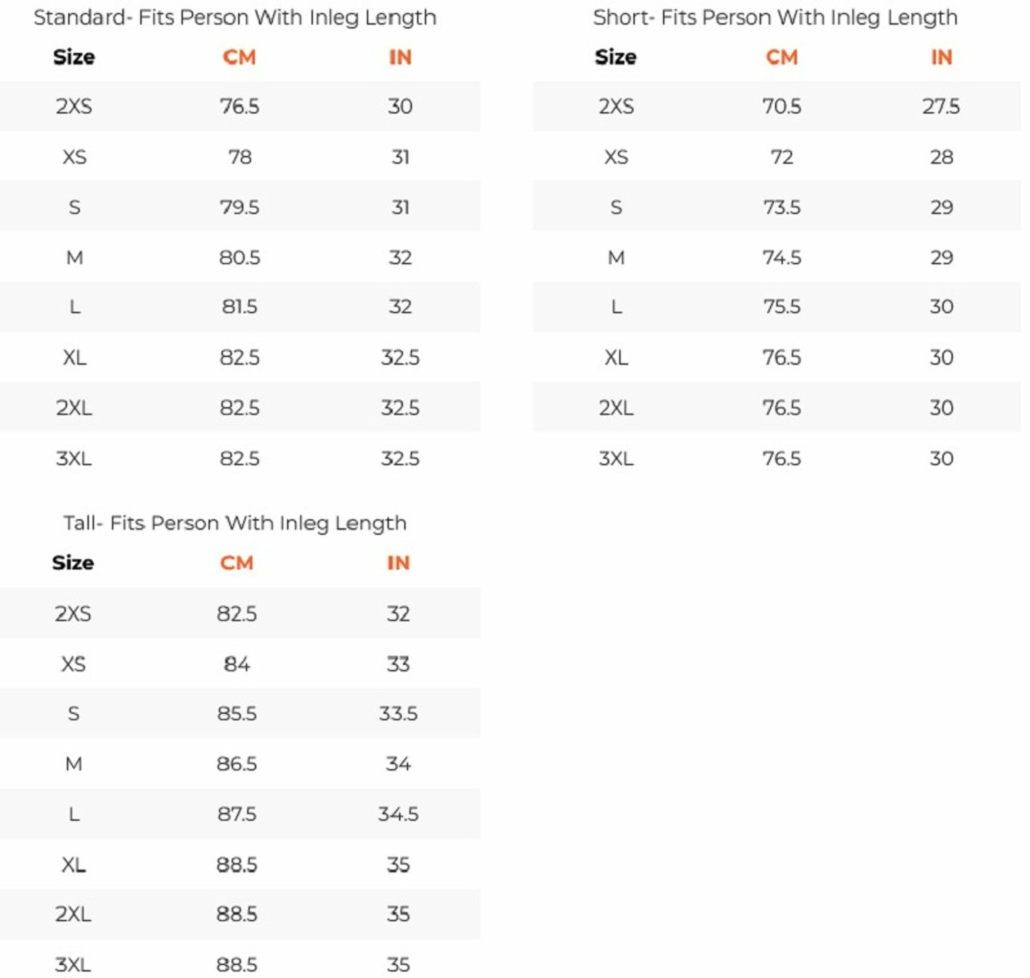Select the CM column header in Standard table
Screen dimensions: 1030x978
tap(239, 57)
